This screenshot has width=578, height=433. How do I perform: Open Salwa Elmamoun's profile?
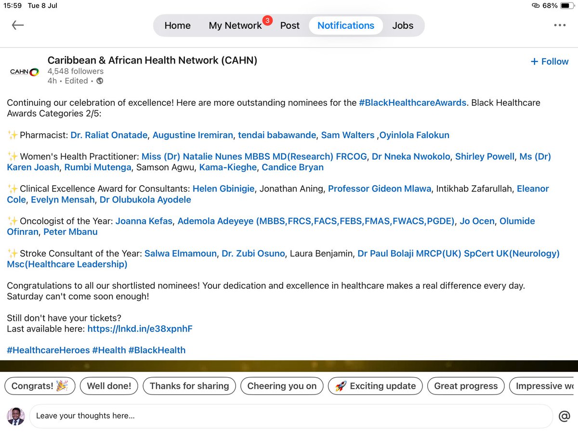[x=181, y=254]
